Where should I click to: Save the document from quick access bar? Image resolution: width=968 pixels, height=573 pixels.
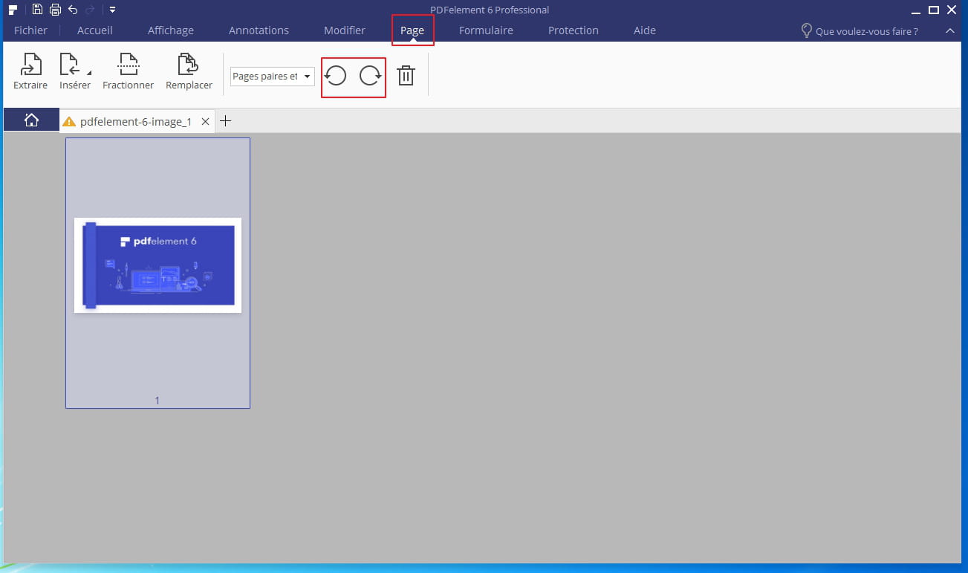click(38, 10)
